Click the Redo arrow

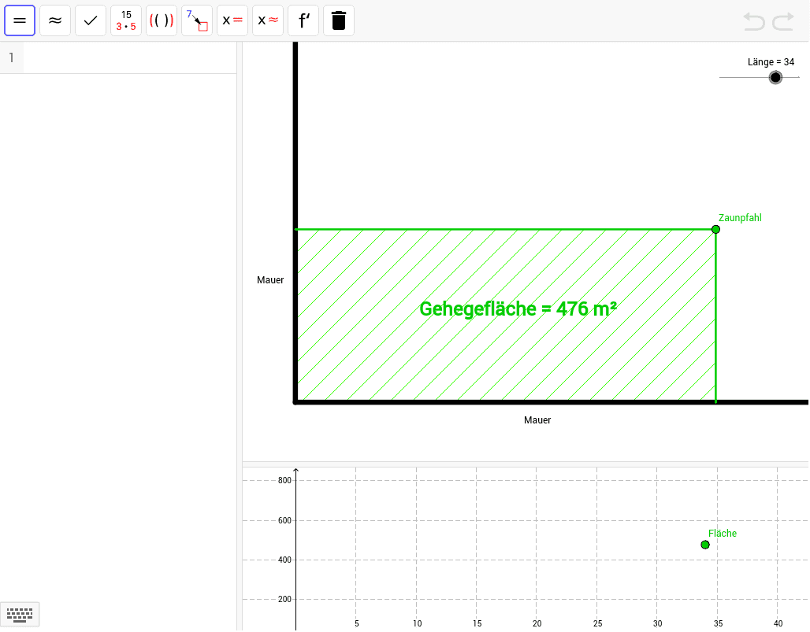[783, 22]
